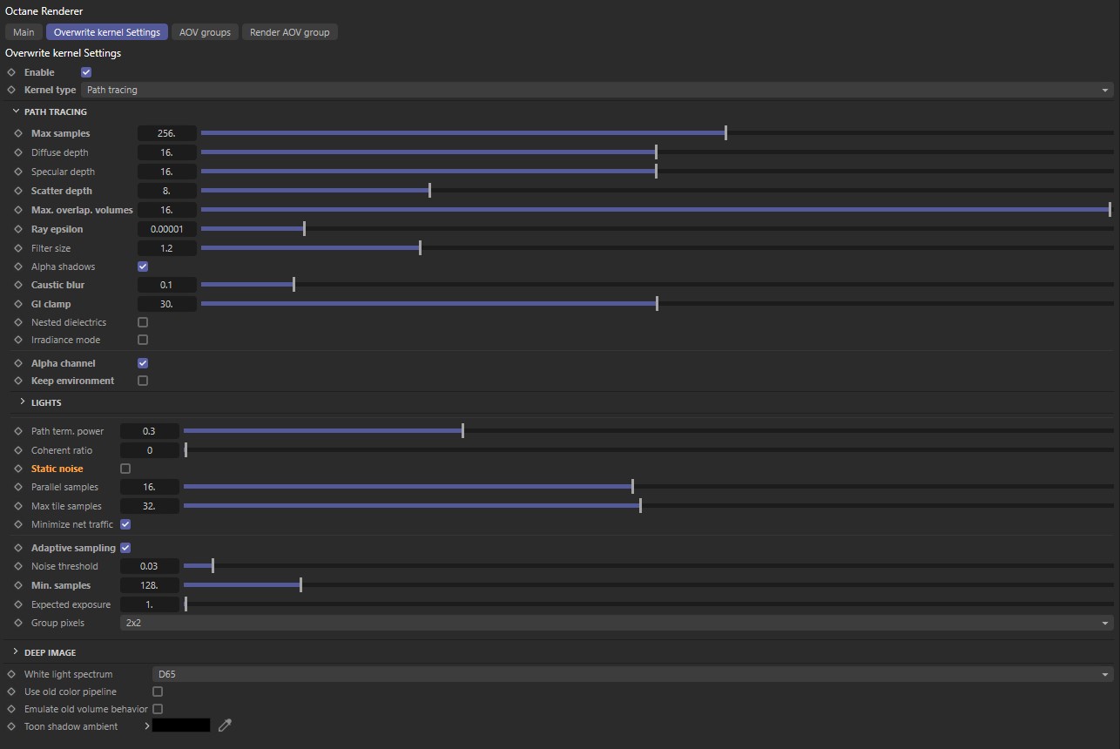Uncheck the Enable checkbox

pos(86,72)
